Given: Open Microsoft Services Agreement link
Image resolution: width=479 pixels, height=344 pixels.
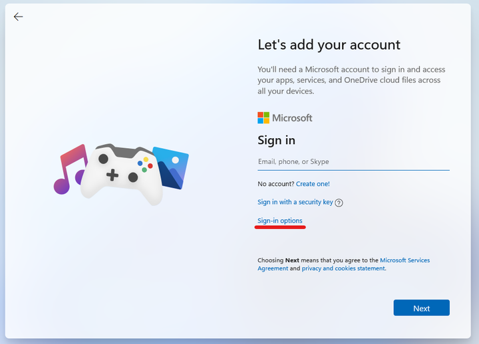Looking at the screenshot, I should click(x=344, y=264).
